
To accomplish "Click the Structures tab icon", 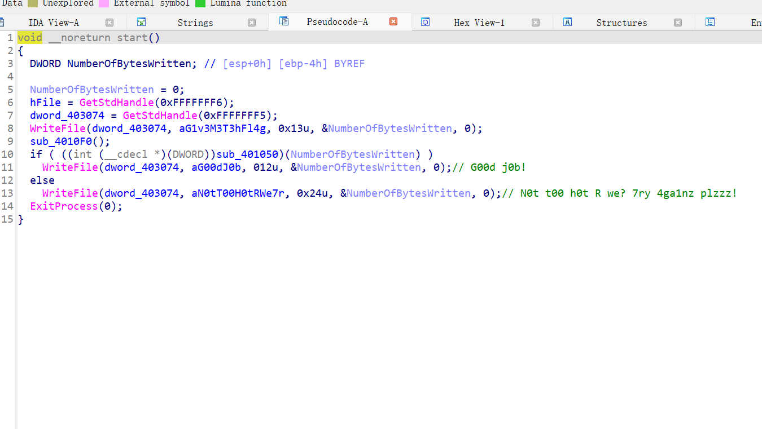I will (568, 23).
